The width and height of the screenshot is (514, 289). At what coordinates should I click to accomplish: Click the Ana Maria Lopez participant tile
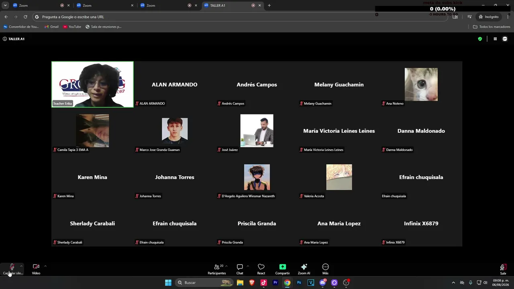[339, 223]
